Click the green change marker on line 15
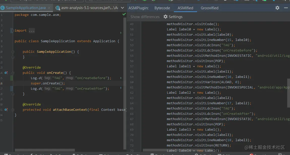290x155 pixels. click(12, 78)
